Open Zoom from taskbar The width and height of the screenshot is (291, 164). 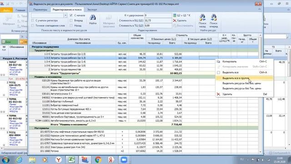124,160
